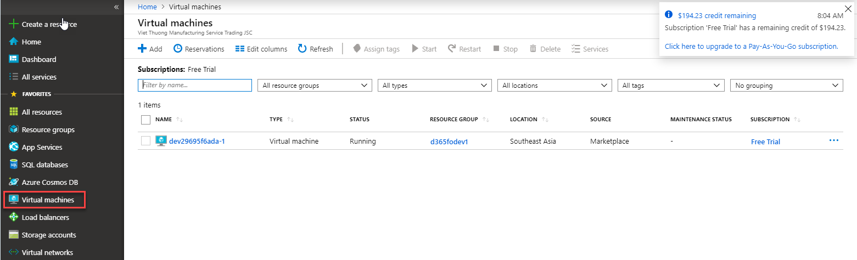Sort by Type column arrows
This screenshot has width=857, height=260.
pyautogui.click(x=291, y=120)
